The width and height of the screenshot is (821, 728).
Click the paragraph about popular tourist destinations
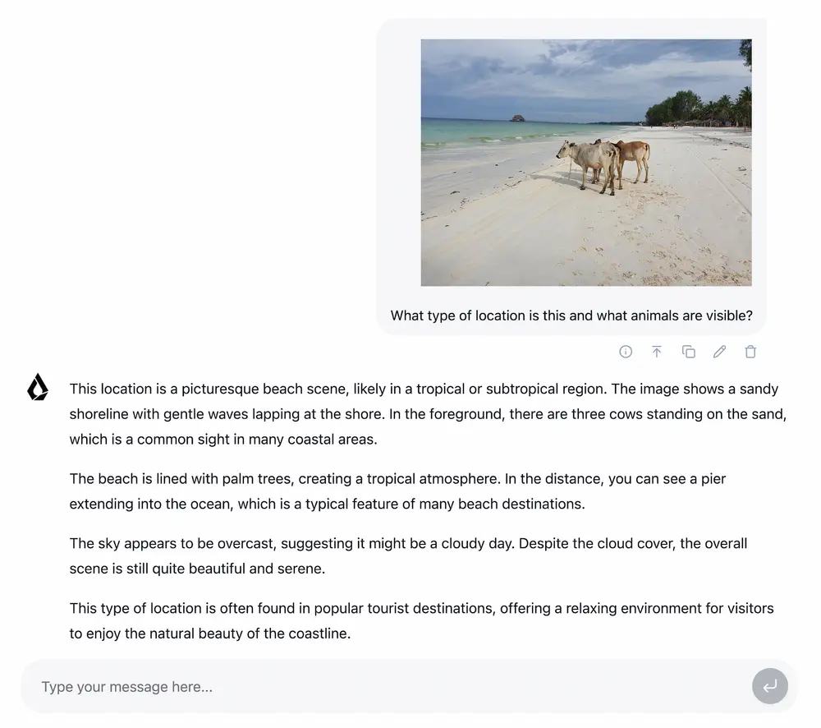[421, 620]
